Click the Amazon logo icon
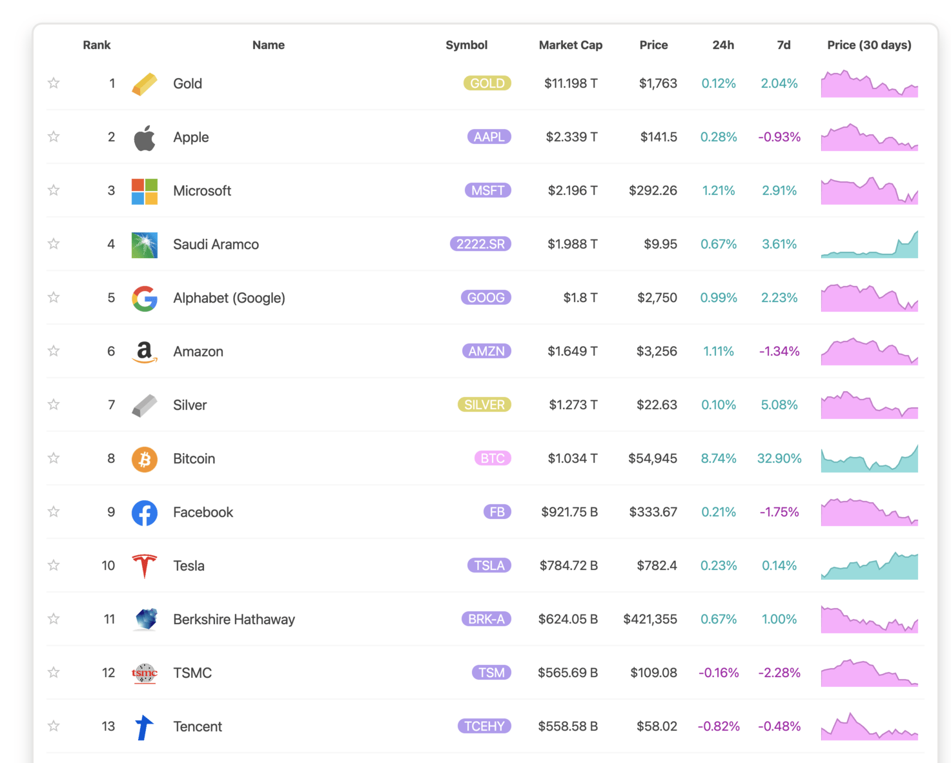The image size is (951, 763). point(145,352)
